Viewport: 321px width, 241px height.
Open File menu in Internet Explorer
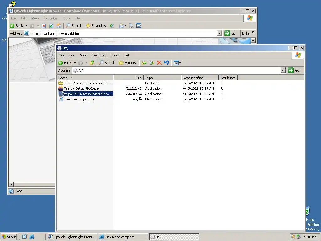click(13, 18)
